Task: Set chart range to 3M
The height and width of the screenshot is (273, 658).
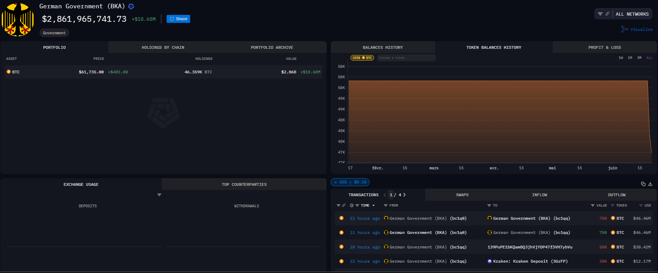Action: tap(639, 58)
